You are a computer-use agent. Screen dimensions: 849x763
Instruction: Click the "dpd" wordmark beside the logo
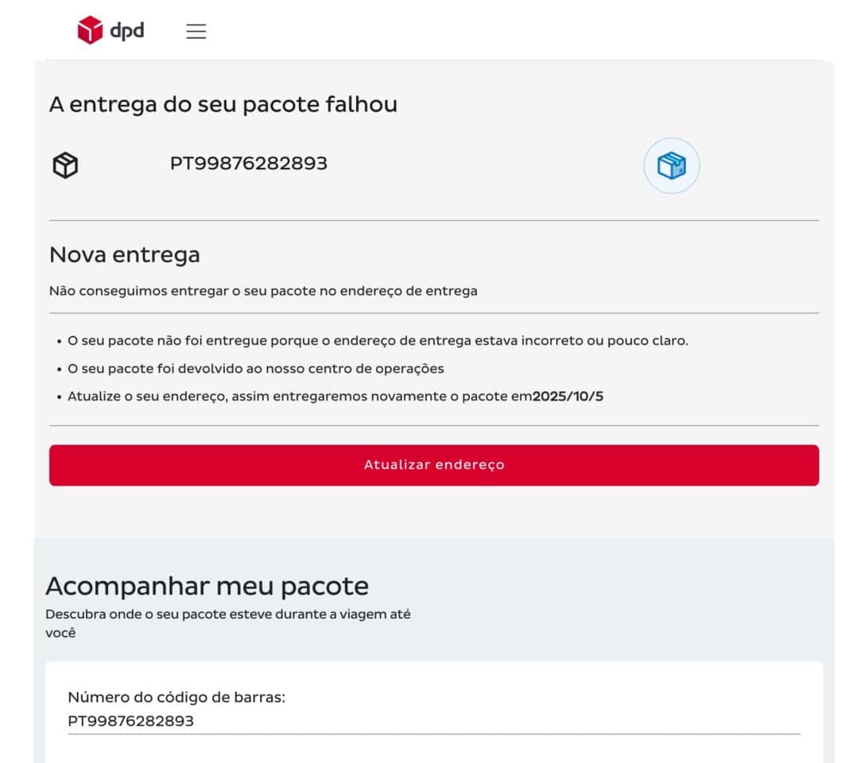tap(126, 31)
